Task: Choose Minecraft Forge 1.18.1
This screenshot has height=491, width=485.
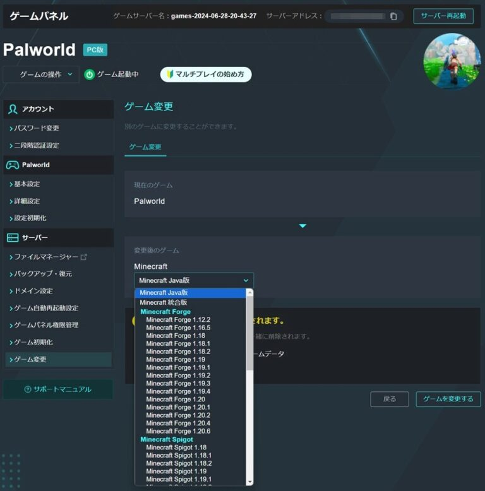Action: (190, 343)
